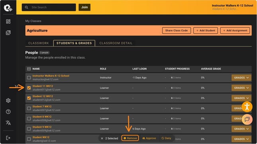The height and width of the screenshot is (144, 257).
Task: Click the 6 Days Ago login cell
Action: (x=139, y=129)
